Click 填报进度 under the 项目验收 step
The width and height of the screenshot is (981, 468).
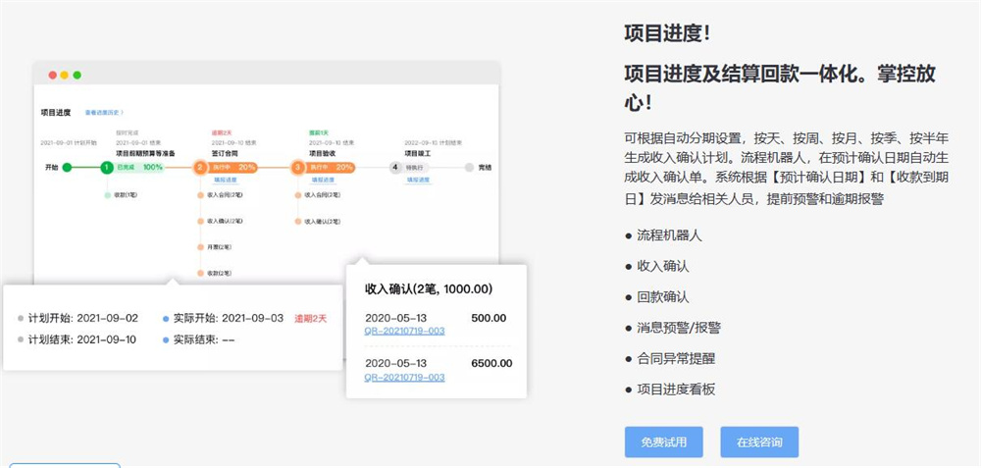323,181
